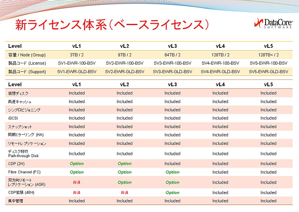This screenshot has width=299, height=212.
Task: Select the 128TB / 2 capacity cell
Action: coord(220,55)
